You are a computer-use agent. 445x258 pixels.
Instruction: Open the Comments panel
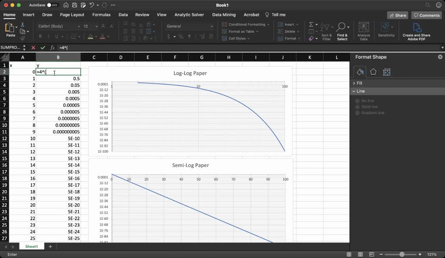(x=426, y=15)
